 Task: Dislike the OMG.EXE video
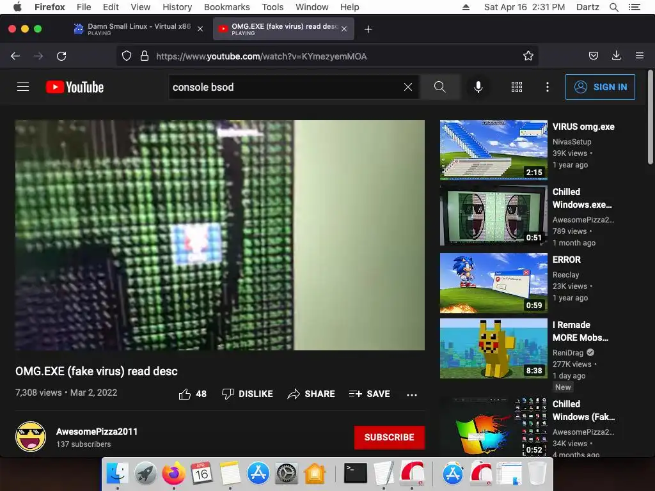pyautogui.click(x=248, y=394)
